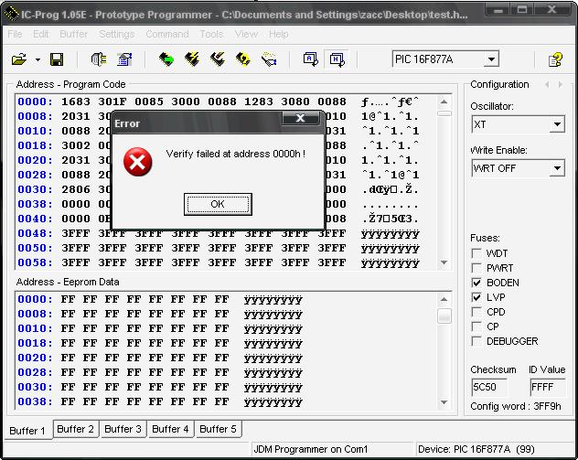The height and width of the screenshot is (460, 578).
Task: Uncheck the BODEN fuse checkbox
Action: coord(476,283)
